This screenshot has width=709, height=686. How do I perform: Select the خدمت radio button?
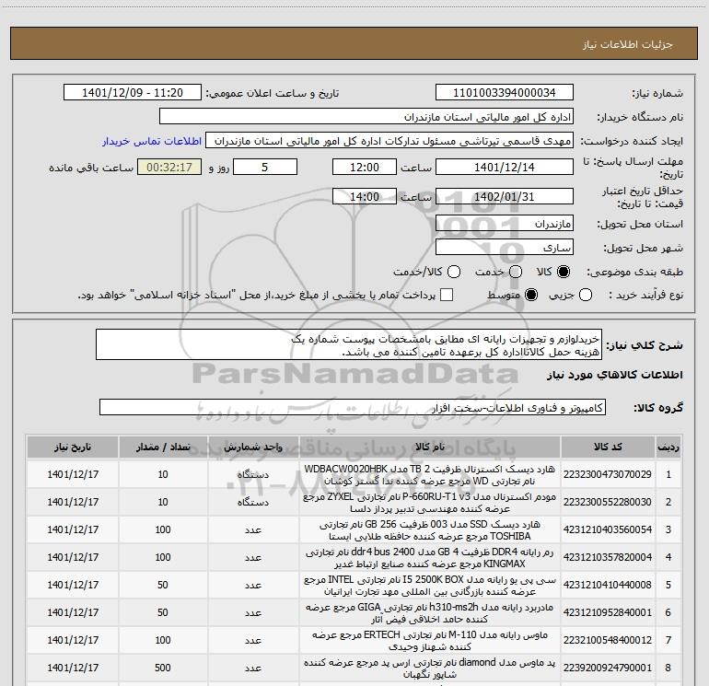pos(516,272)
